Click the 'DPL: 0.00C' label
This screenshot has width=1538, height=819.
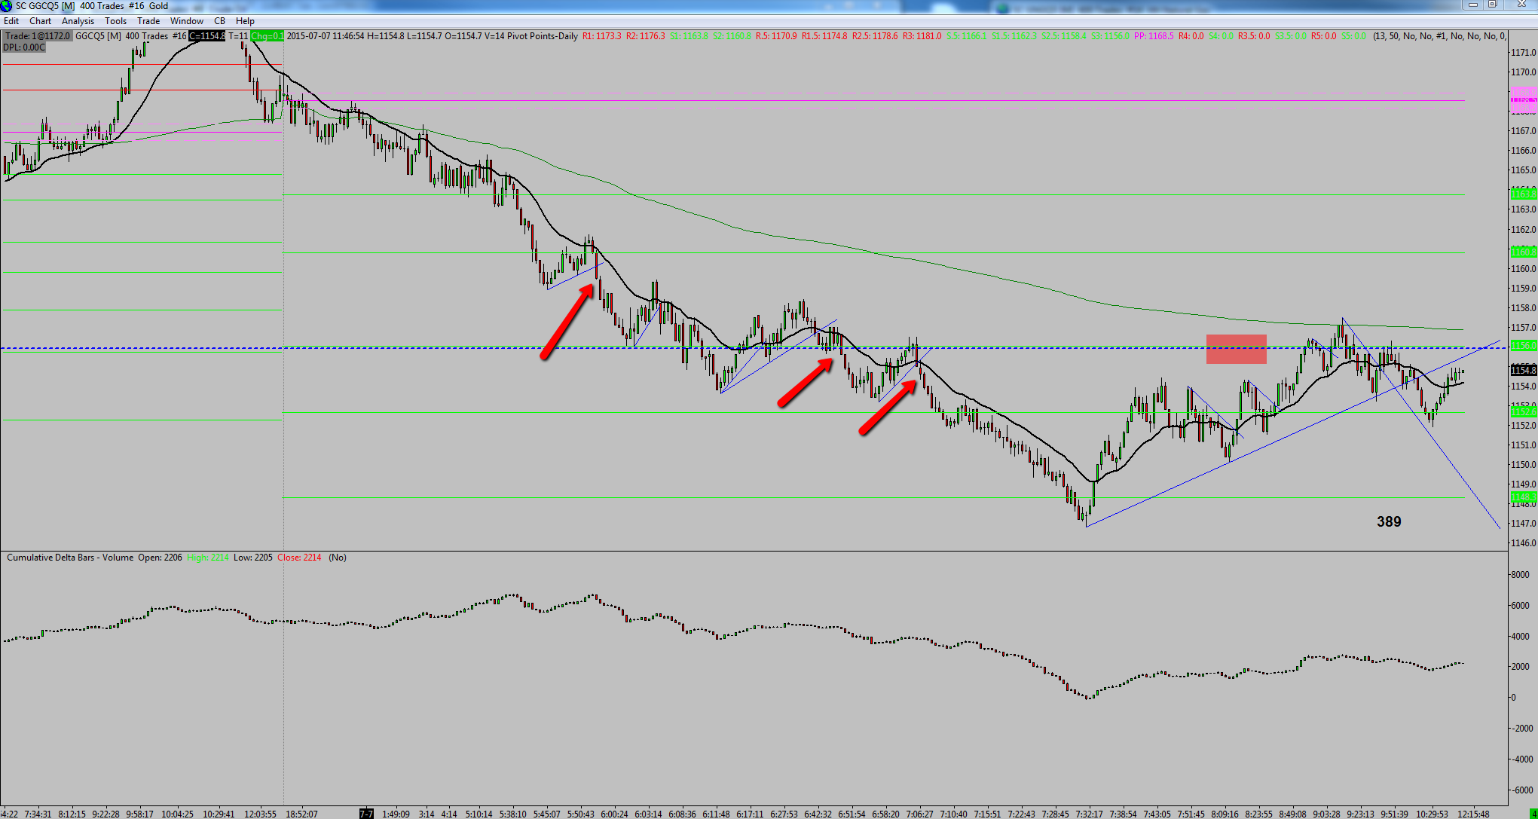click(x=24, y=47)
